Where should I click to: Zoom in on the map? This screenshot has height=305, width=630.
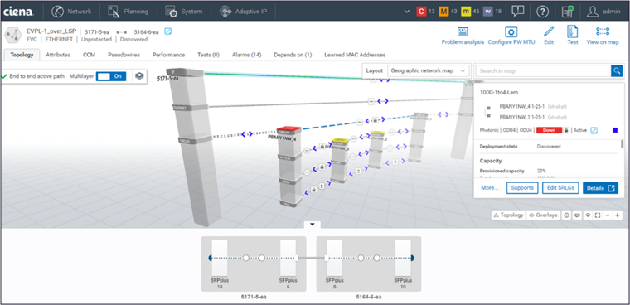coord(617,215)
